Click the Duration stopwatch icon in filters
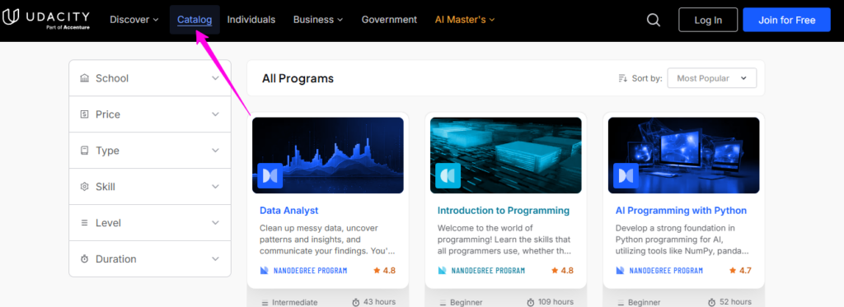The width and height of the screenshot is (844, 307). click(85, 258)
